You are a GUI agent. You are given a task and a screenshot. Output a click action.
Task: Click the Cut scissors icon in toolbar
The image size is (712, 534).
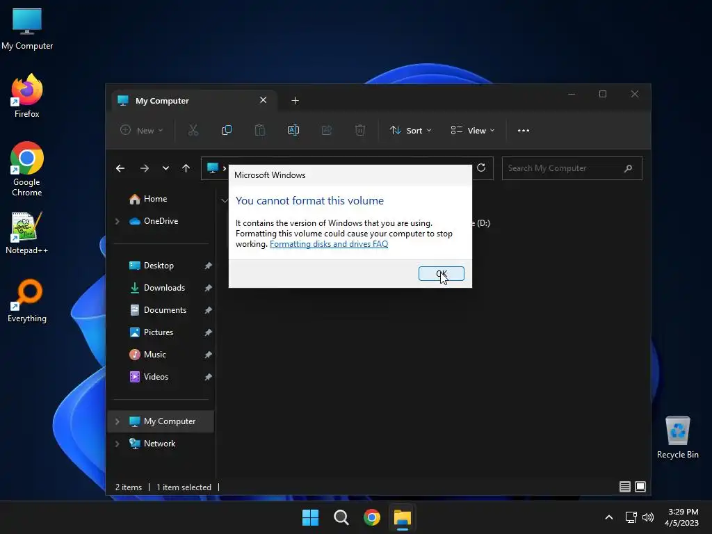[193, 130]
